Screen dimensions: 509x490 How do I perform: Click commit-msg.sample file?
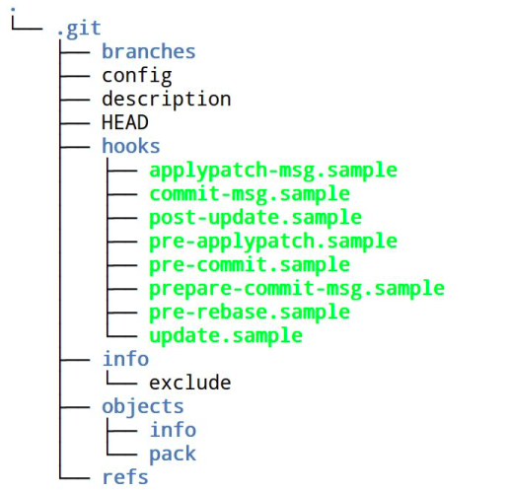click(250, 194)
